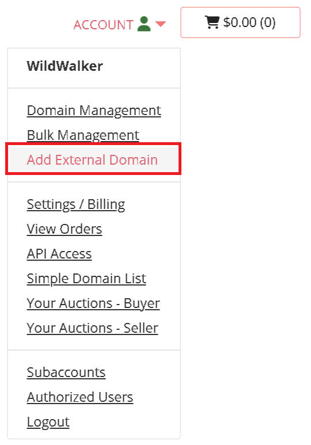
Task: Open Your Auctions - Buyer
Action: (93, 303)
